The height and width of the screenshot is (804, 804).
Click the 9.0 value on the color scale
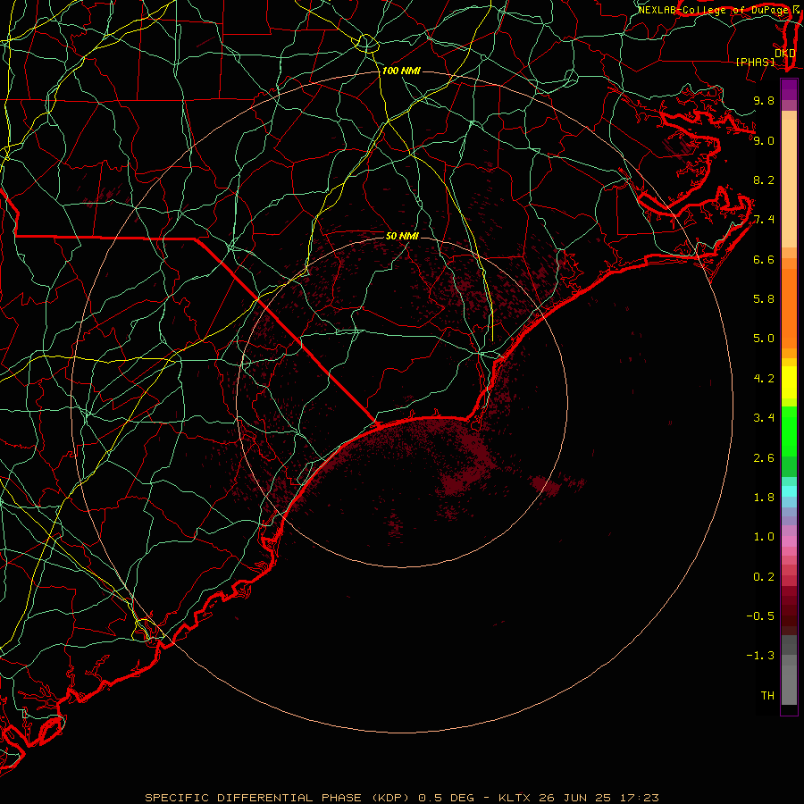tap(764, 140)
